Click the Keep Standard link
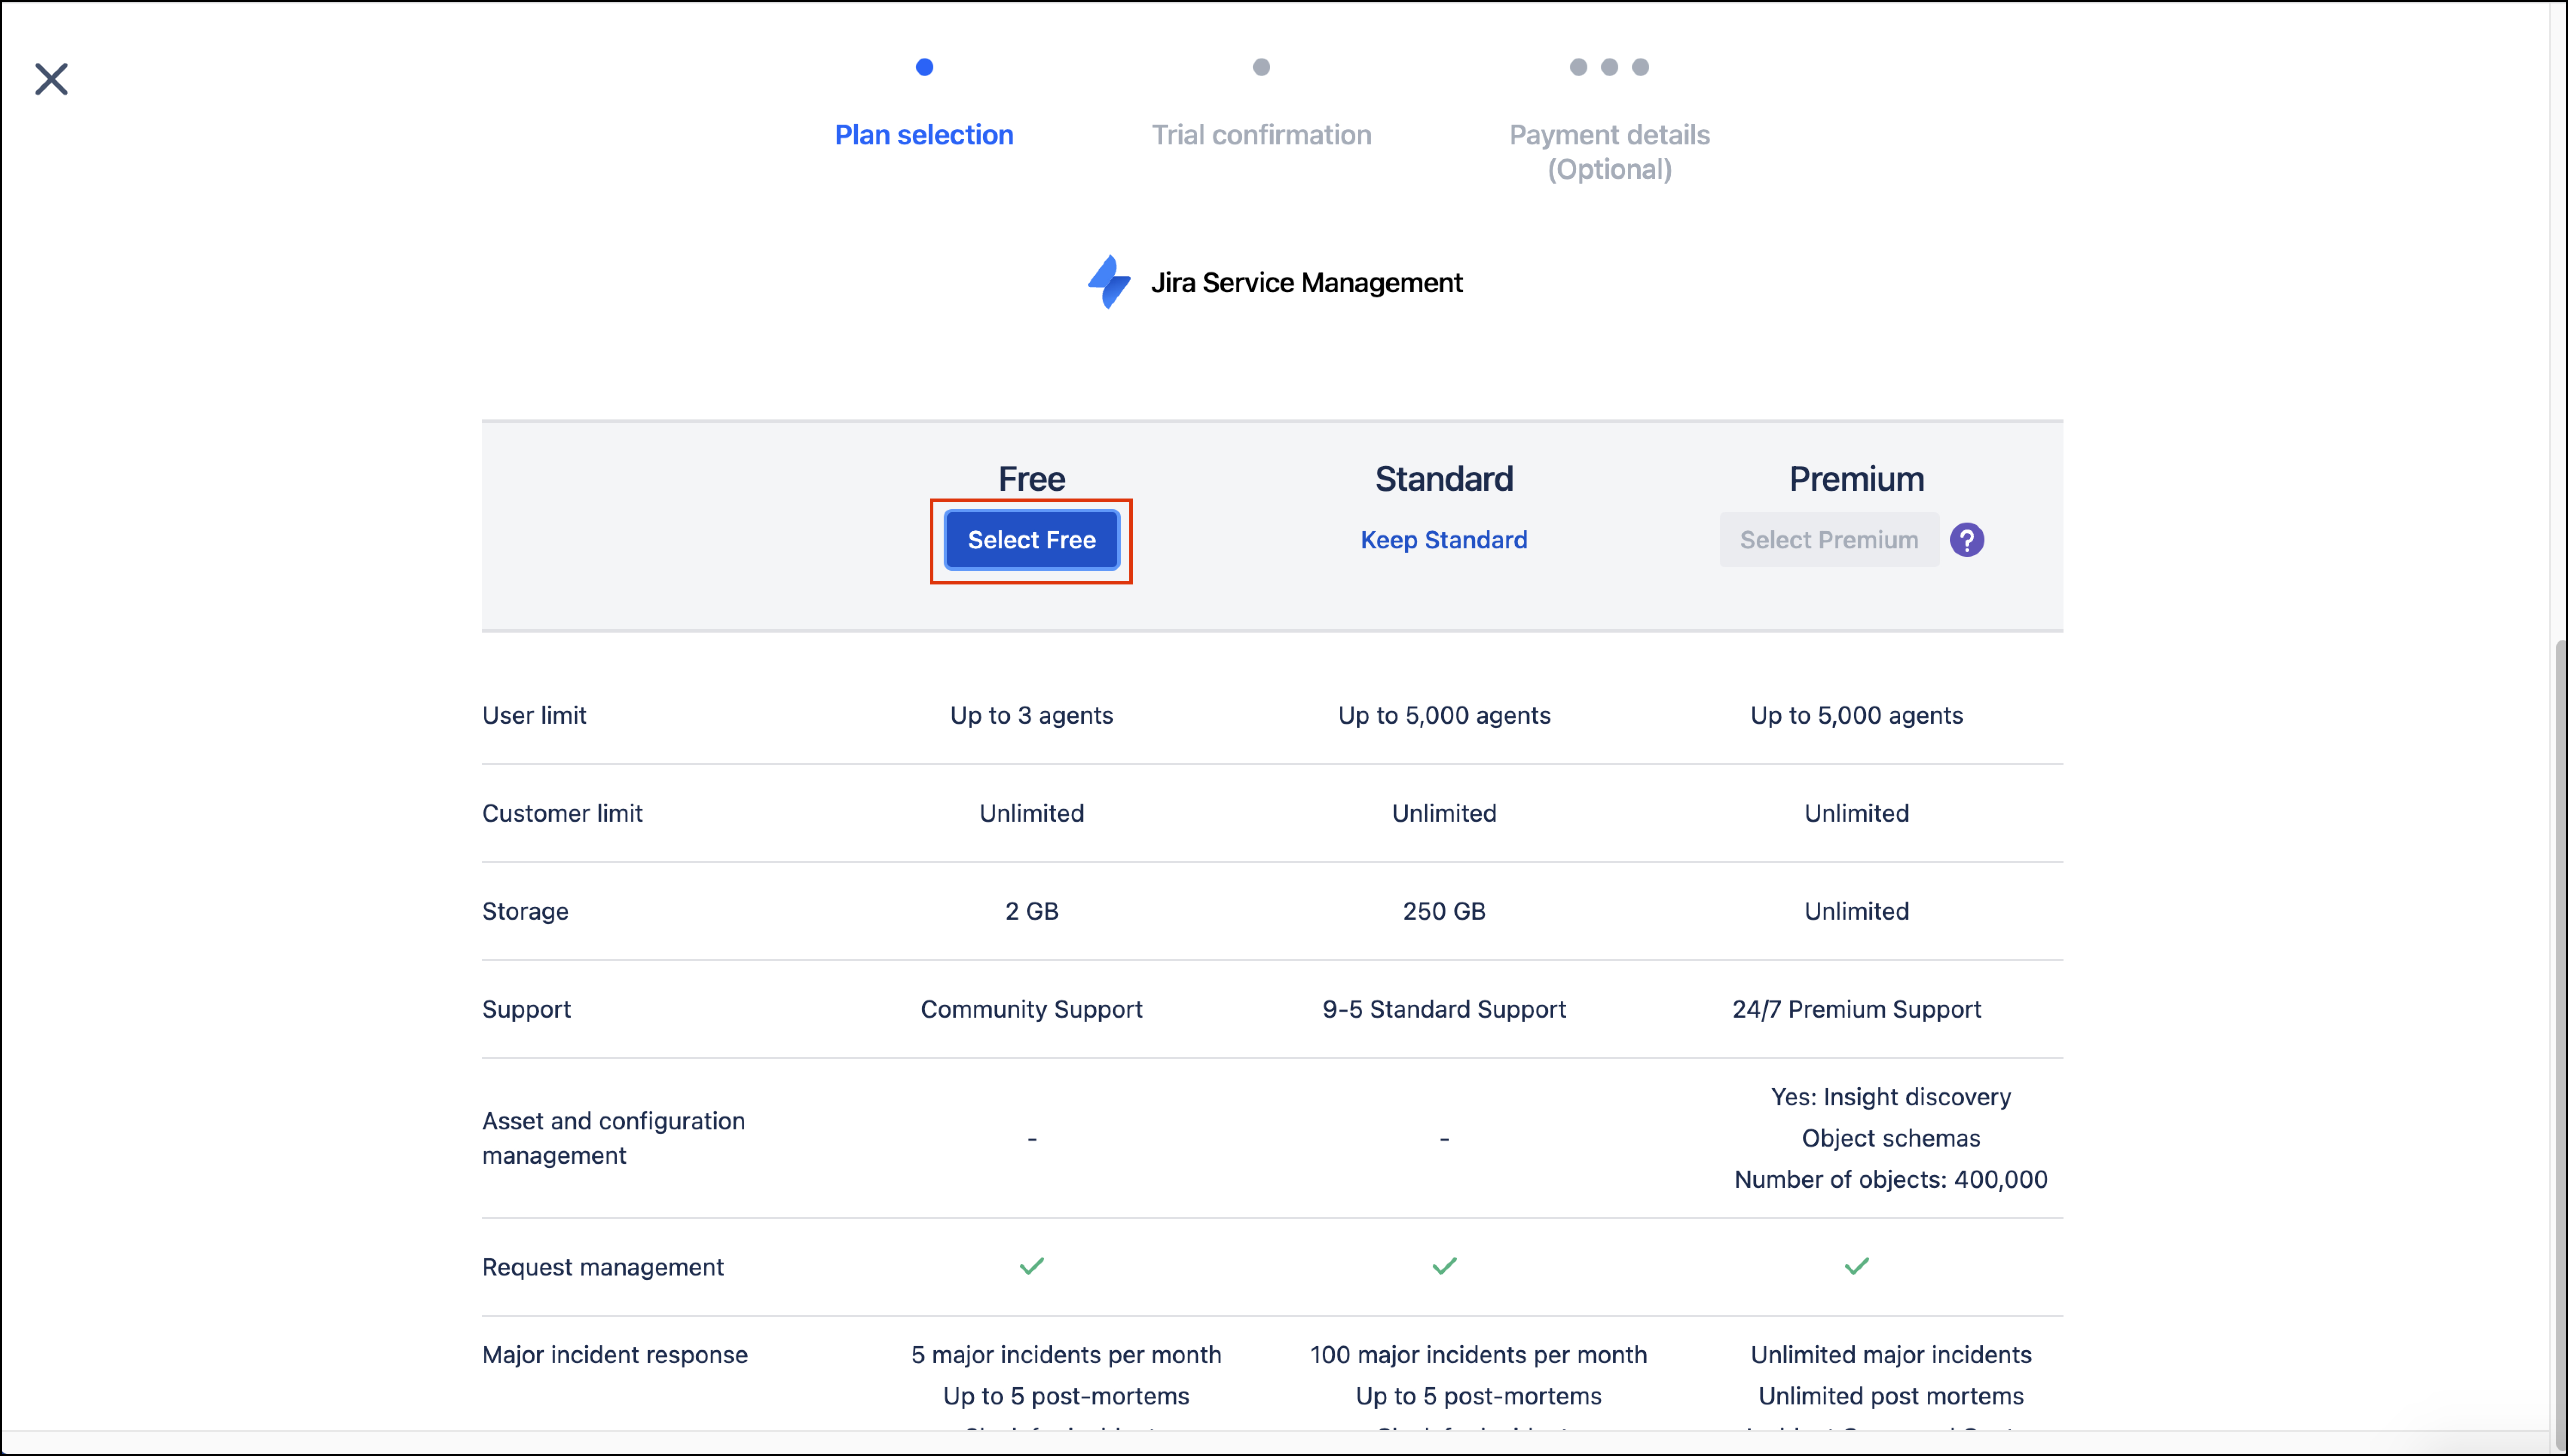 [x=1443, y=540]
